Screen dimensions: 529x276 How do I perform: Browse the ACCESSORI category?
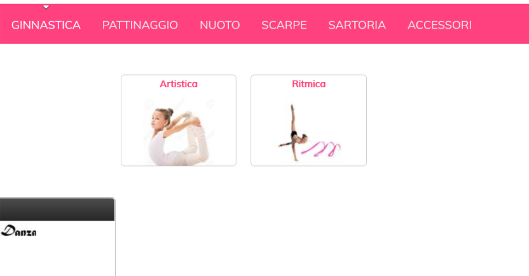pyautogui.click(x=439, y=25)
